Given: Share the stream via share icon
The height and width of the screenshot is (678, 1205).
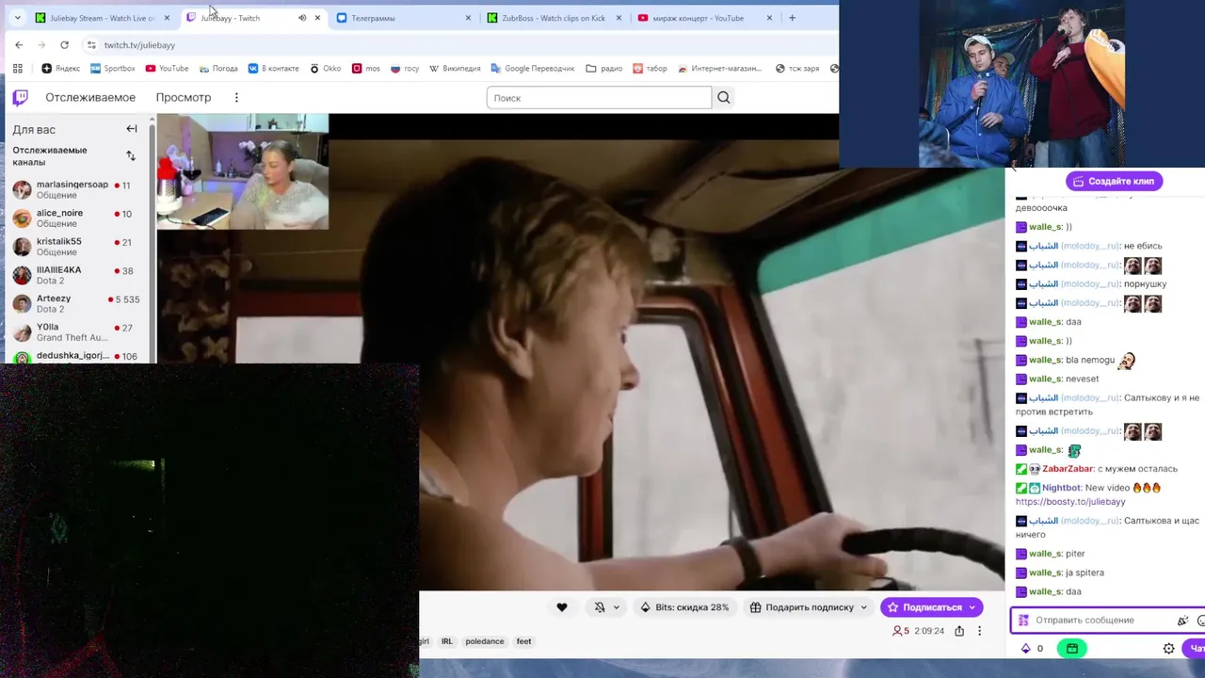Looking at the screenshot, I should click(959, 631).
